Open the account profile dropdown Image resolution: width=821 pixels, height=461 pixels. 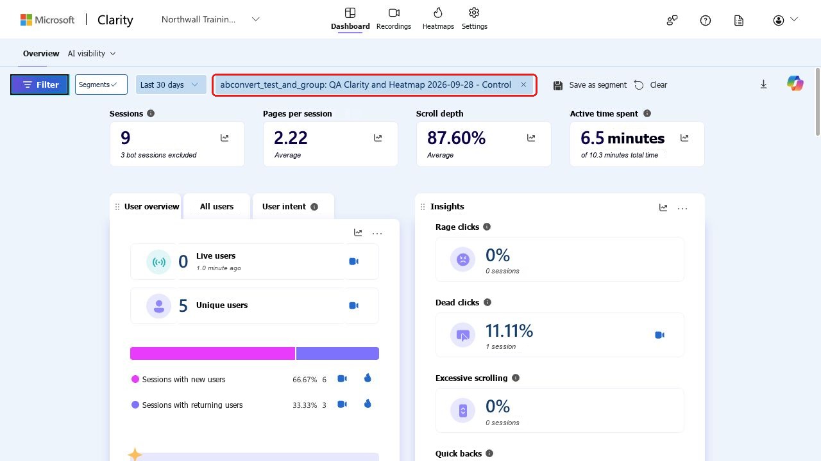pyautogui.click(x=786, y=20)
